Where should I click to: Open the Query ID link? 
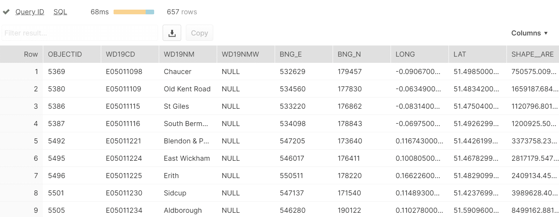point(30,12)
